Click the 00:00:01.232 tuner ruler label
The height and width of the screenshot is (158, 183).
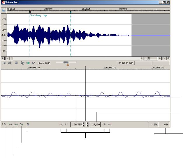point(110,68)
